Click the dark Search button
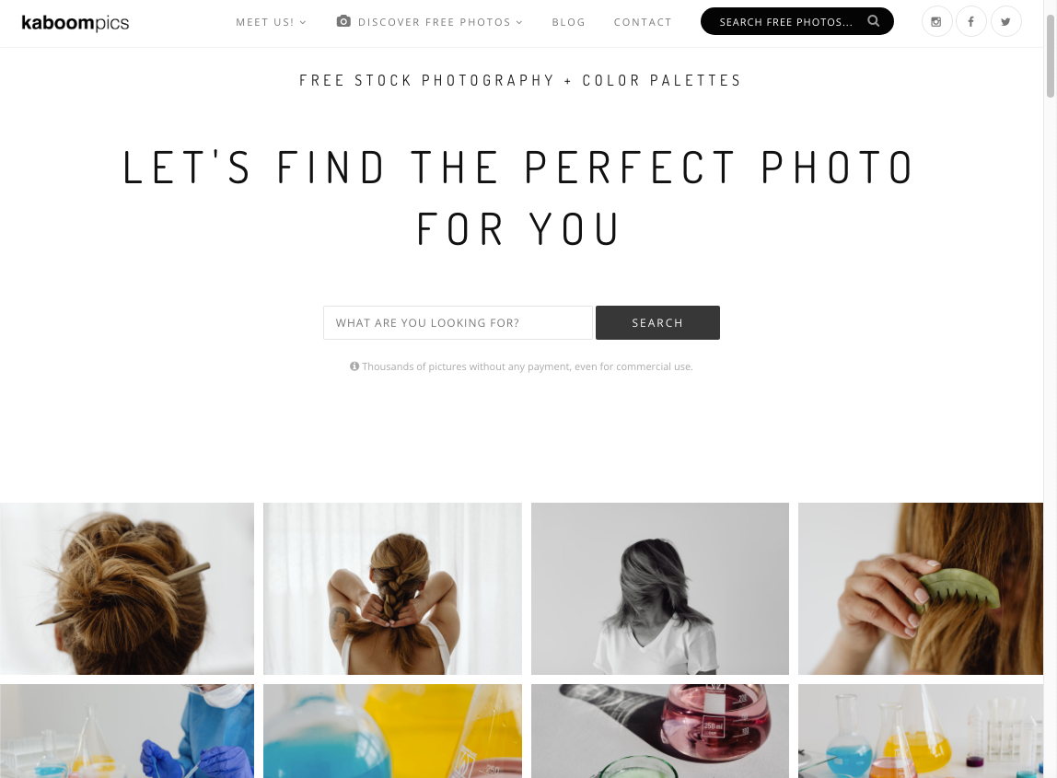 pyautogui.click(x=657, y=322)
